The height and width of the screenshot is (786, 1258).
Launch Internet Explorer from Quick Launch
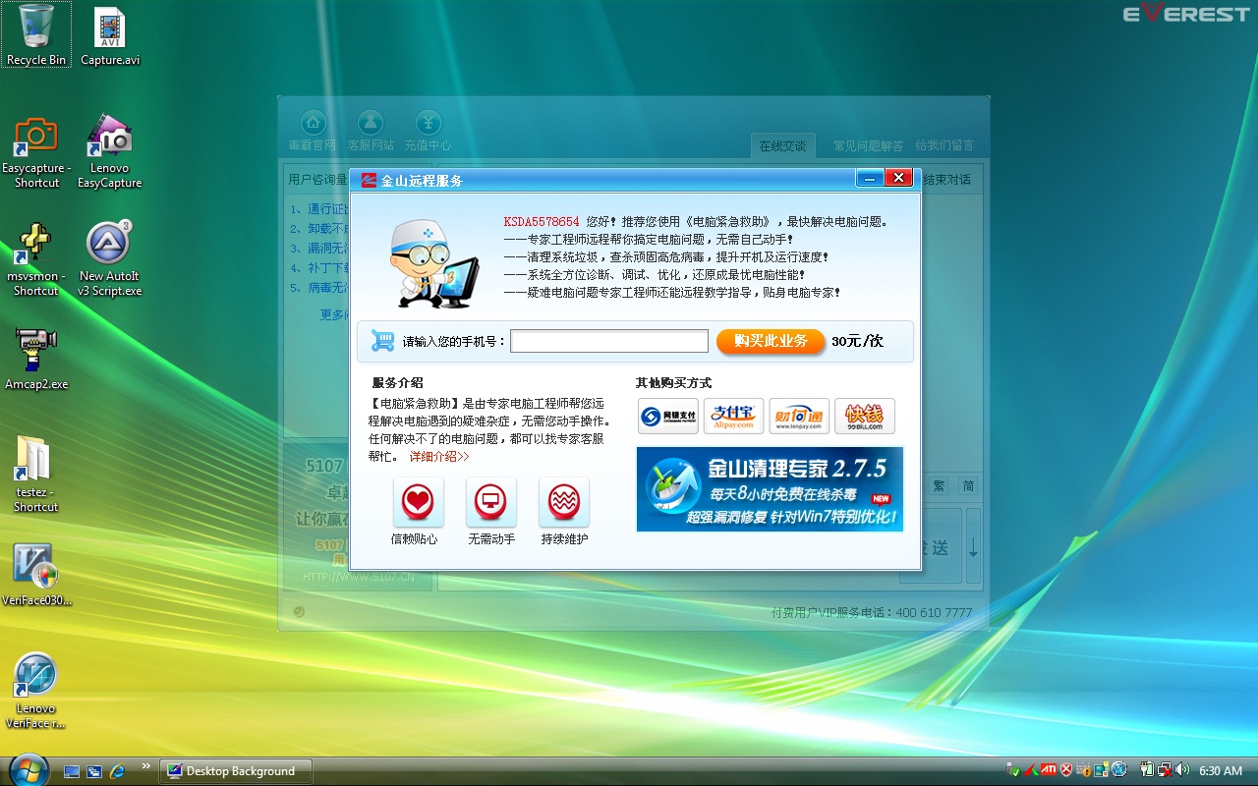click(x=118, y=771)
